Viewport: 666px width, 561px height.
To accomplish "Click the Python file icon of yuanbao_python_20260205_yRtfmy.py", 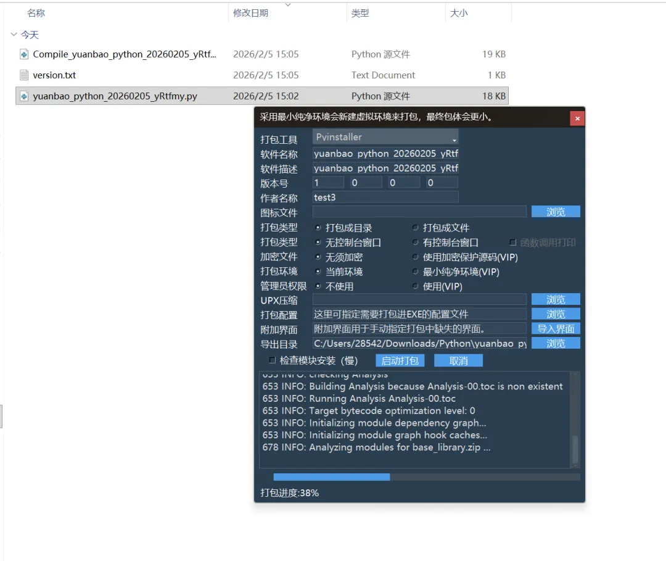I will pyautogui.click(x=24, y=96).
